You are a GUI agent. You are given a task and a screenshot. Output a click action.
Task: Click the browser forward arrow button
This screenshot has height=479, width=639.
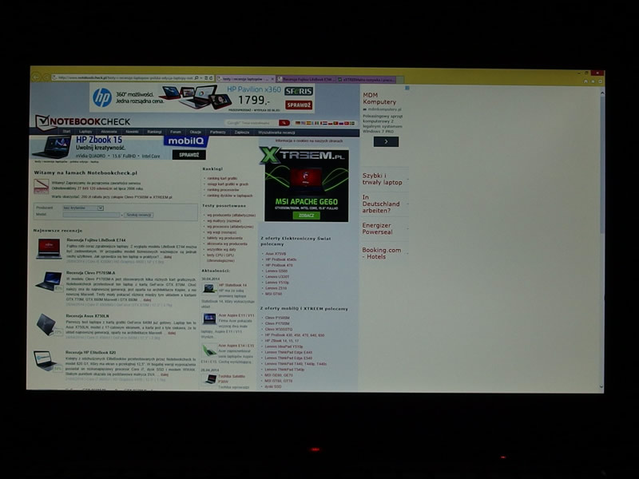tap(46, 77)
